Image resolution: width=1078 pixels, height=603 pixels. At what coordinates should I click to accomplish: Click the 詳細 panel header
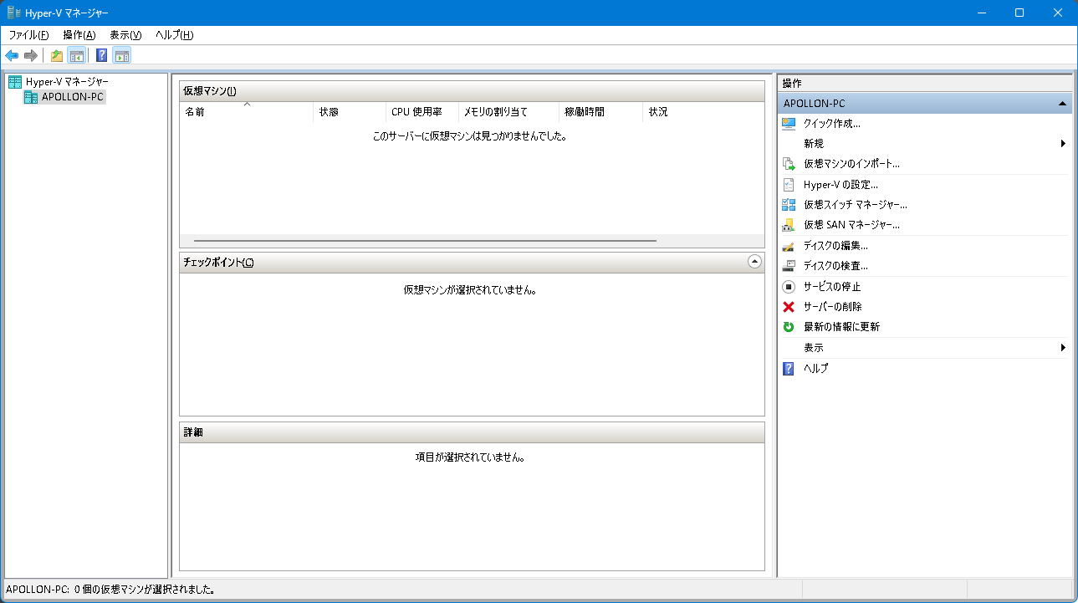coord(472,432)
